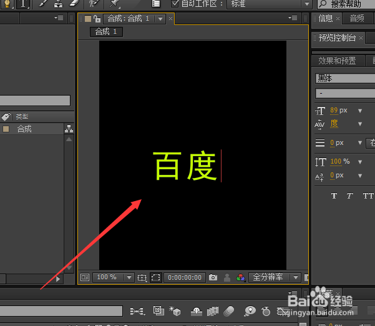Select the Roto Brush tool

point(94,4)
